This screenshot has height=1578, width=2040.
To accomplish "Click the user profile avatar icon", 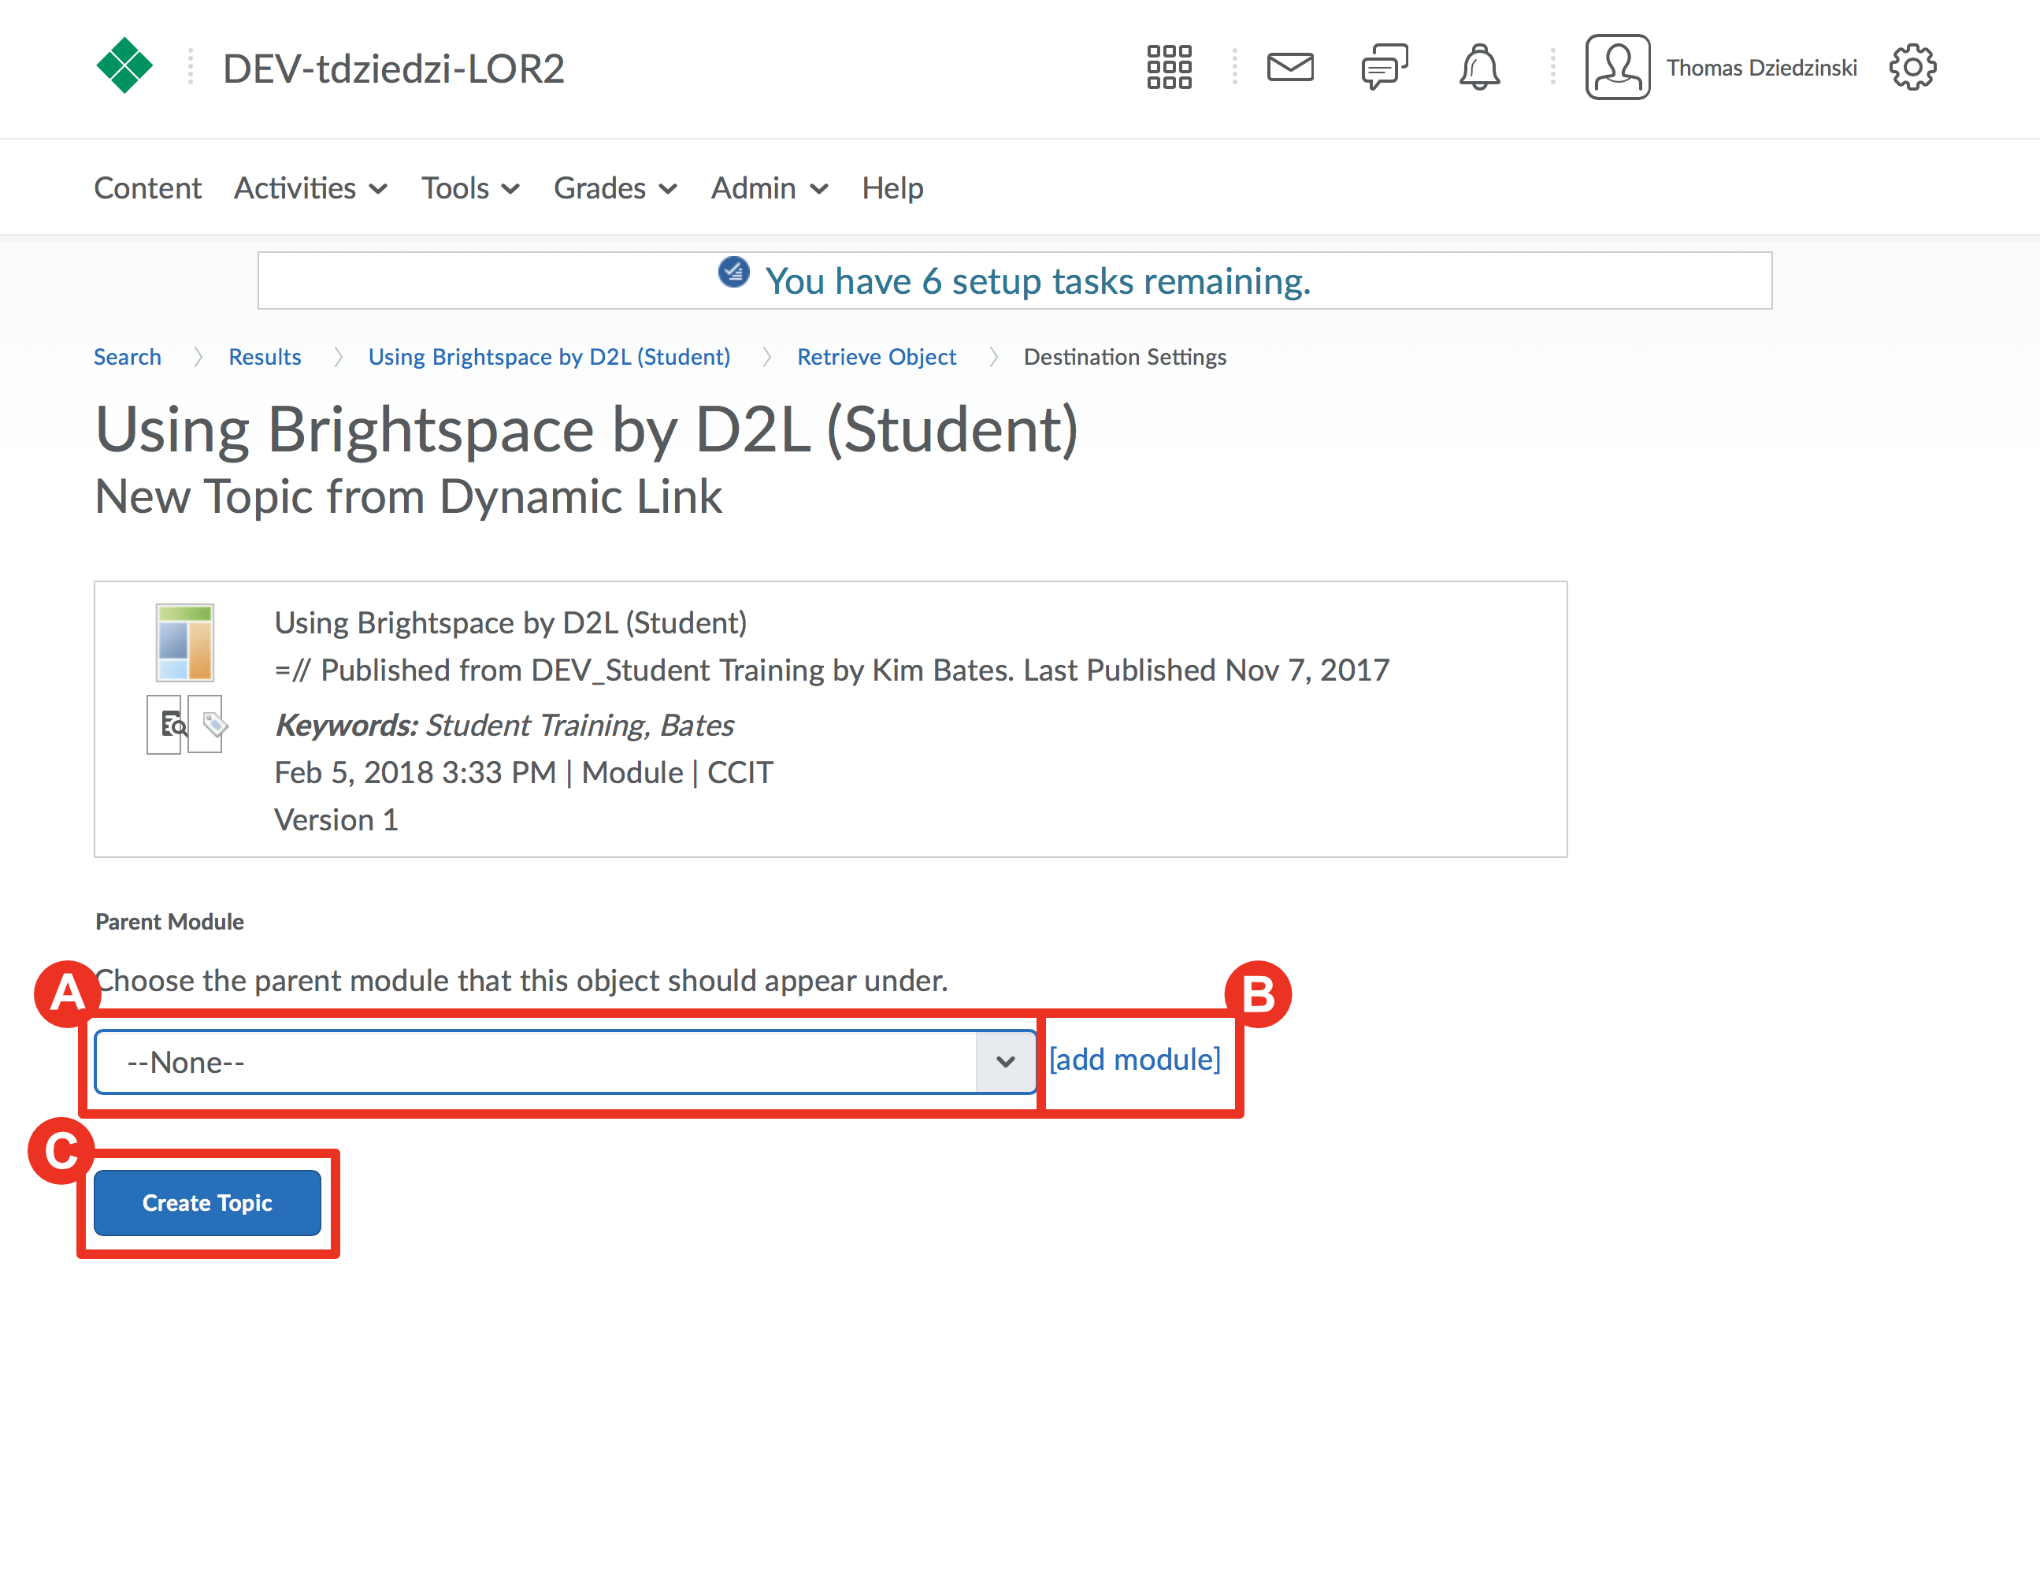I will (x=1617, y=67).
